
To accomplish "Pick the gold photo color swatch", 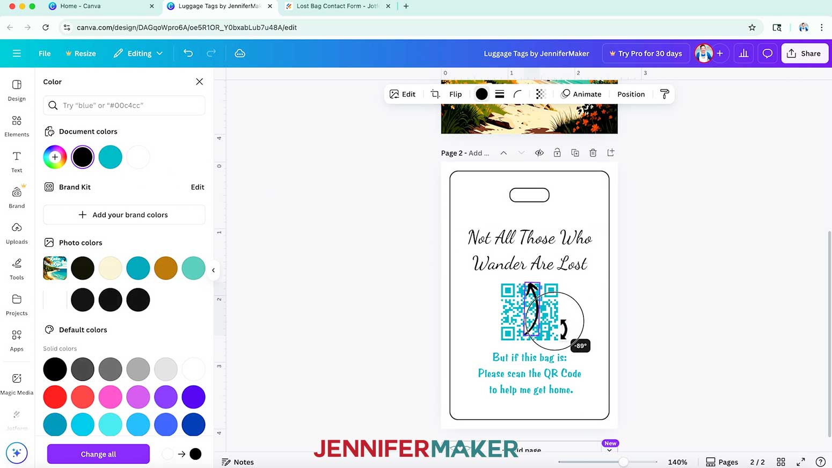I will [x=166, y=268].
